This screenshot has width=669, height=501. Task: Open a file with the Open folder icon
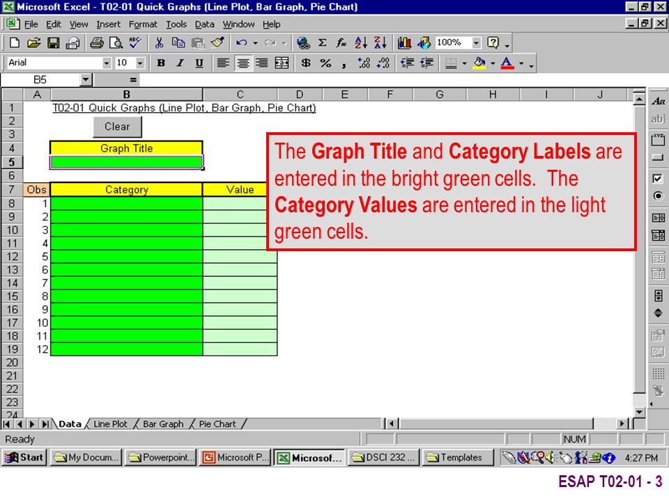tap(33, 42)
